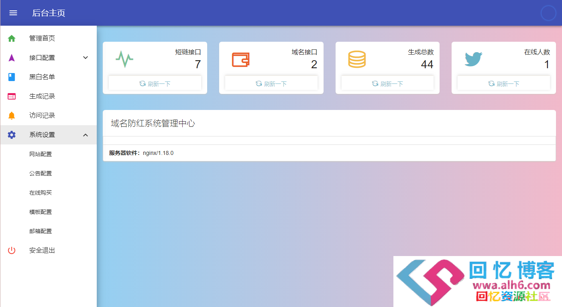Click the 短链接口 card title

click(x=188, y=52)
